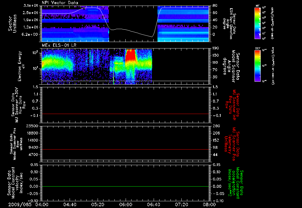This screenshot has width=302, height=208.
Task: Click the 152 telemetry tick value
Action: (216, 140)
